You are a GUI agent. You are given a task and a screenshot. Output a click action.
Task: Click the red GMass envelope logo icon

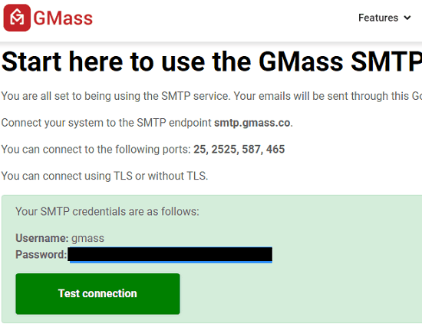point(17,18)
